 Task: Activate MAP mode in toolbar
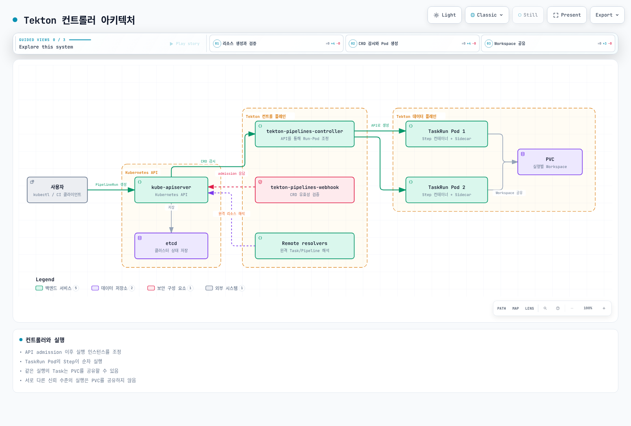(515, 308)
